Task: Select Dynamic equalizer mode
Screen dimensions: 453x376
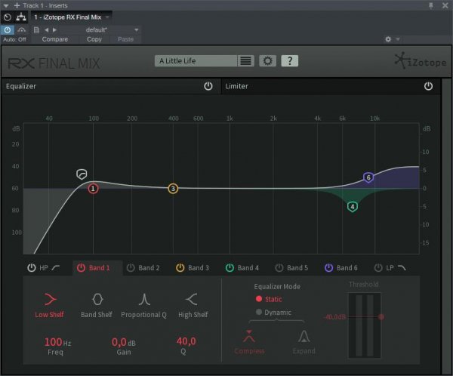Action: pos(273,313)
